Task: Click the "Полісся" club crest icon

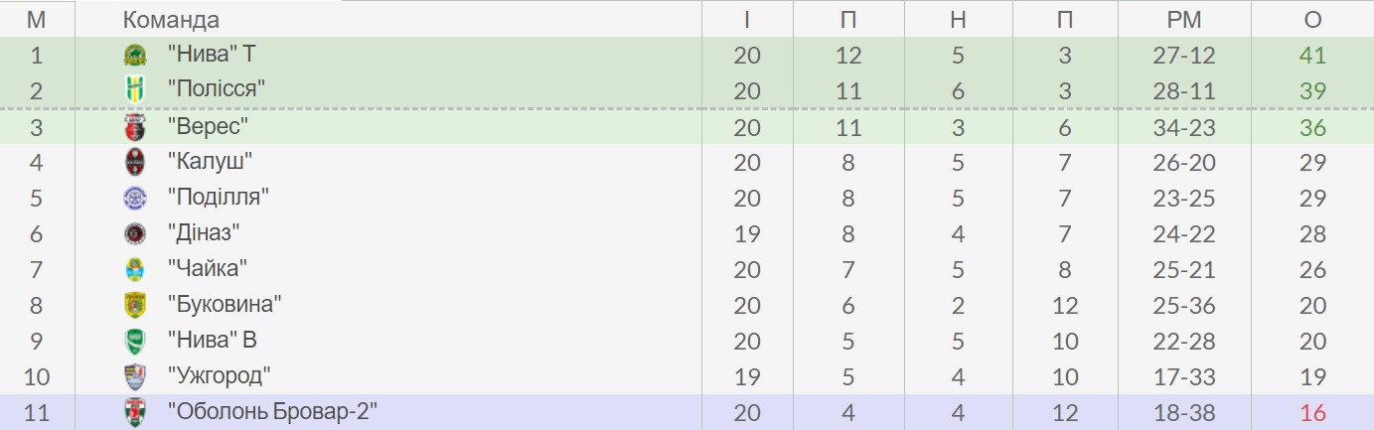Action: point(134,90)
